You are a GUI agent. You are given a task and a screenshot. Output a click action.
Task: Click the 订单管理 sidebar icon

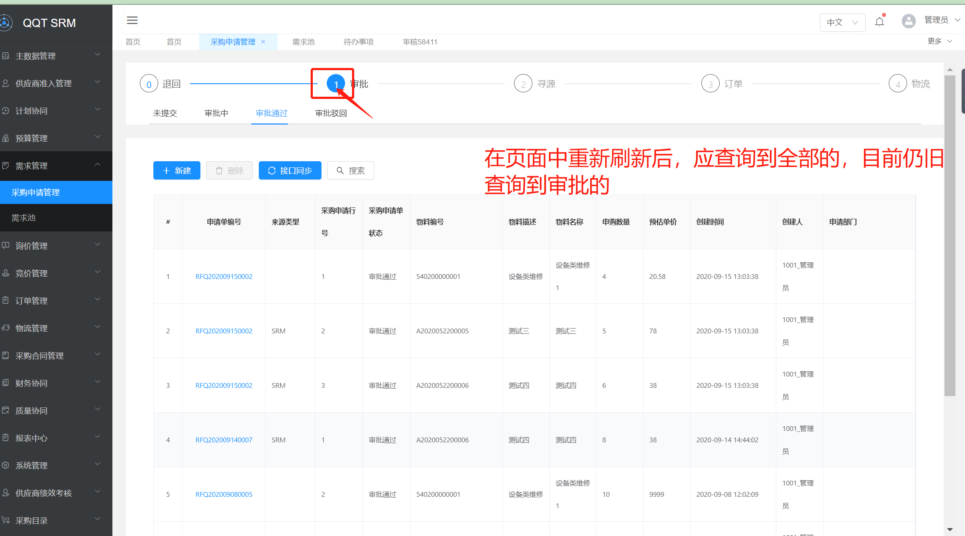(6, 301)
